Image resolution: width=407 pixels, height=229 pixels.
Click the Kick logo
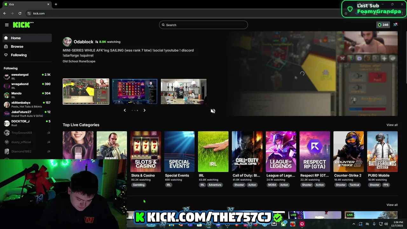click(23, 25)
